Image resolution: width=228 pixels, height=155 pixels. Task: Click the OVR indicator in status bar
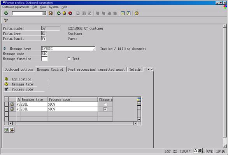click(x=210, y=151)
